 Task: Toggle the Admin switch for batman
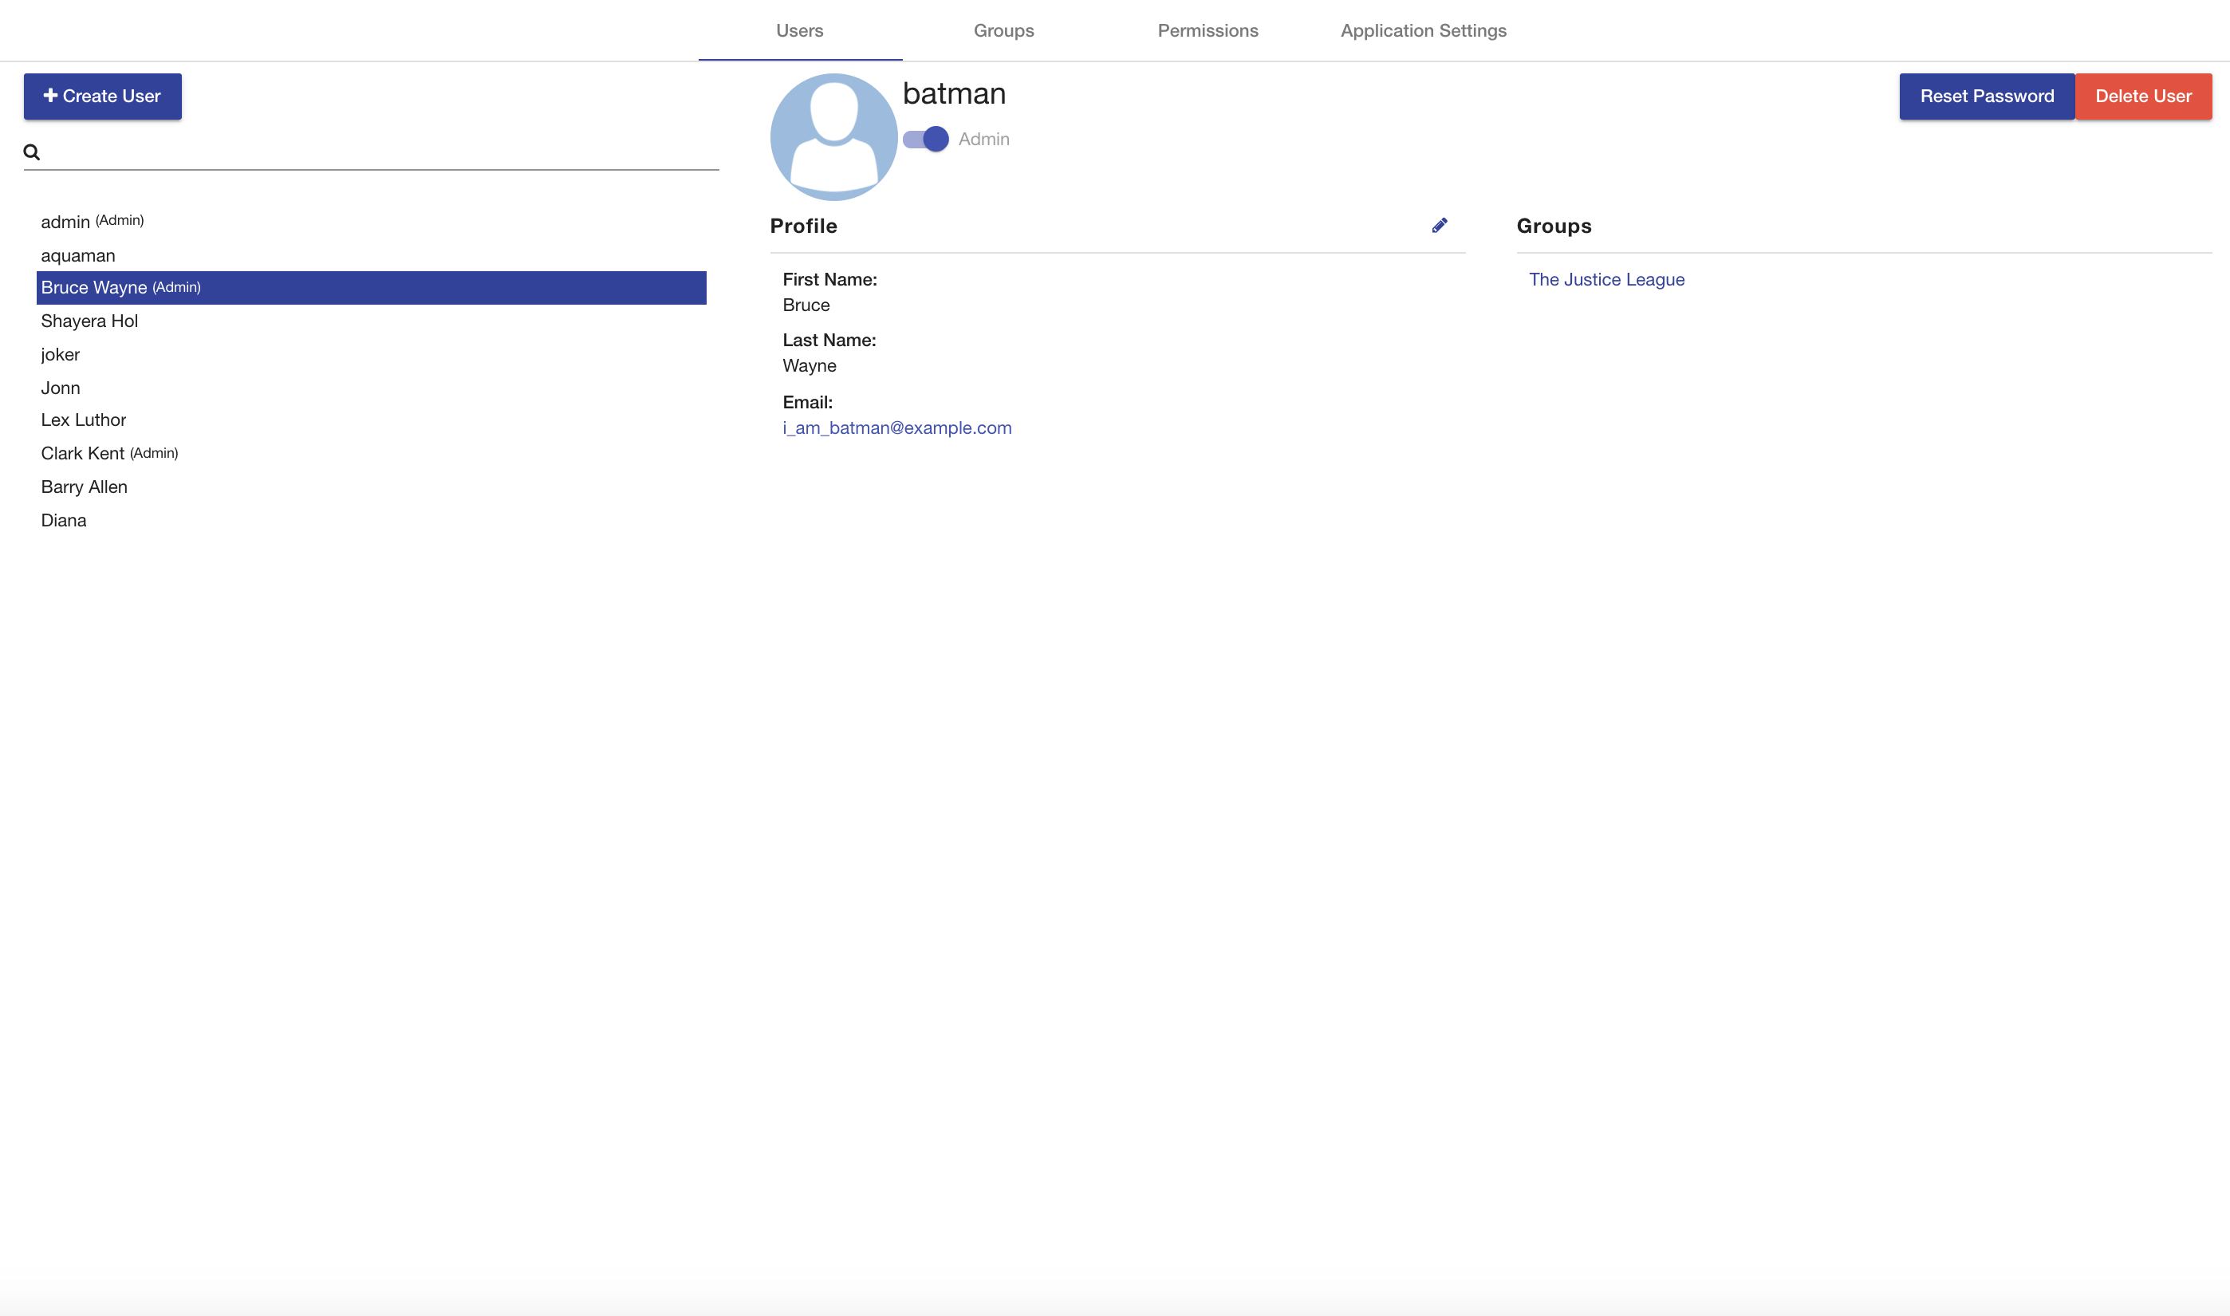click(924, 138)
